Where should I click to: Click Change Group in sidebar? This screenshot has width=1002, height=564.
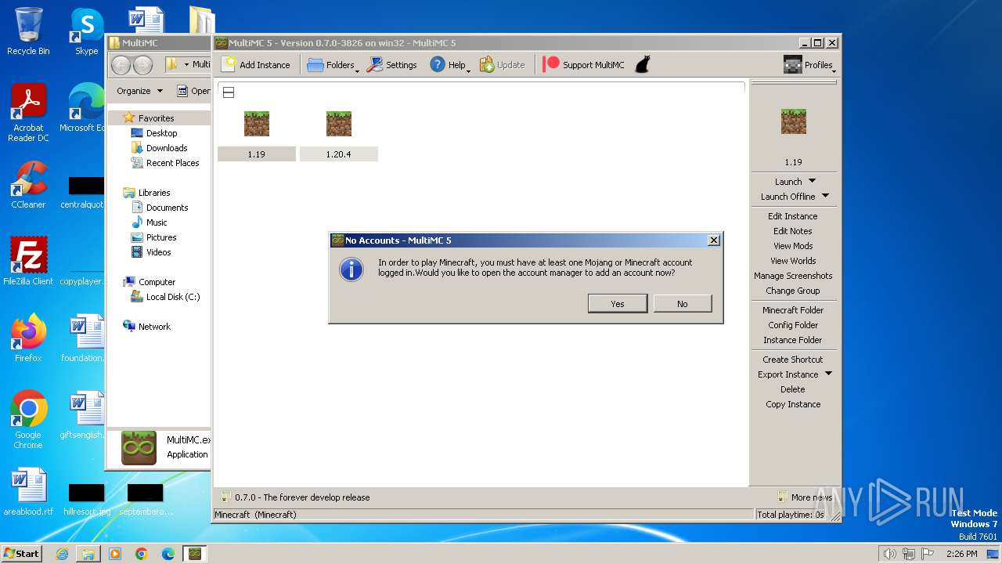tap(792, 291)
